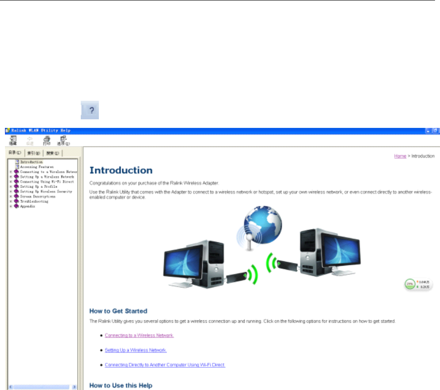Click the contents pane scroll-left arrow
This screenshot has height=390, width=440.
point(11,387)
